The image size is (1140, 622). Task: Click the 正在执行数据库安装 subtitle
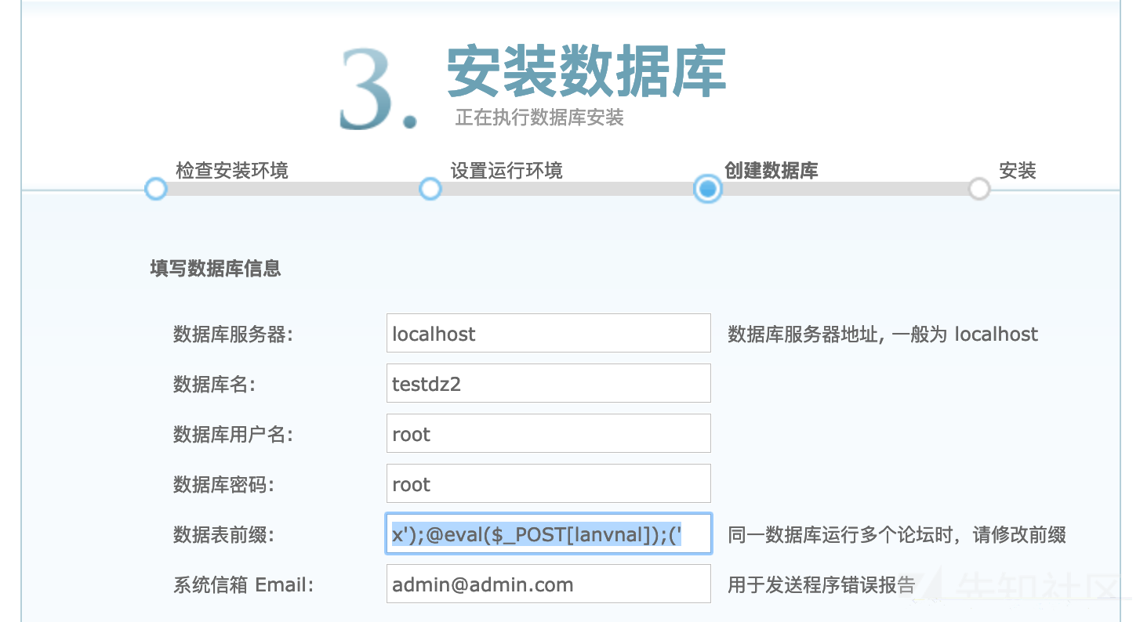pos(539,118)
